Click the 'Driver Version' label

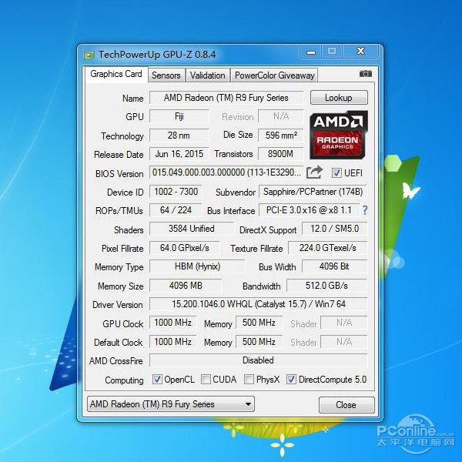pos(118,305)
